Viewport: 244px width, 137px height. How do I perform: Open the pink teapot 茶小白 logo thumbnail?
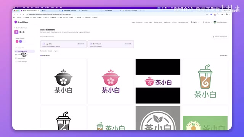111,81
